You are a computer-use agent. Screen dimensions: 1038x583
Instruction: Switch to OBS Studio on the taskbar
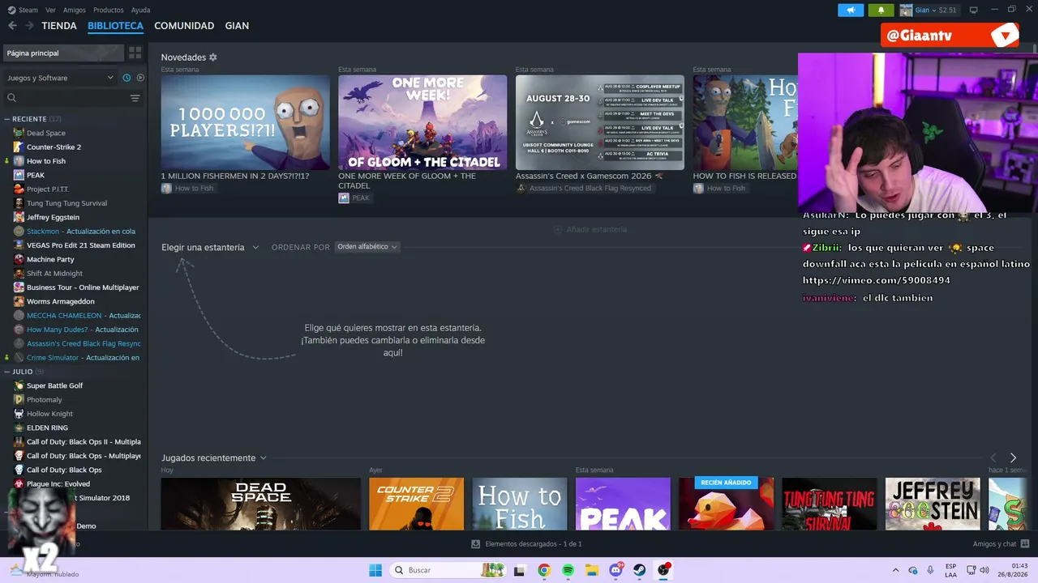pos(663,570)
